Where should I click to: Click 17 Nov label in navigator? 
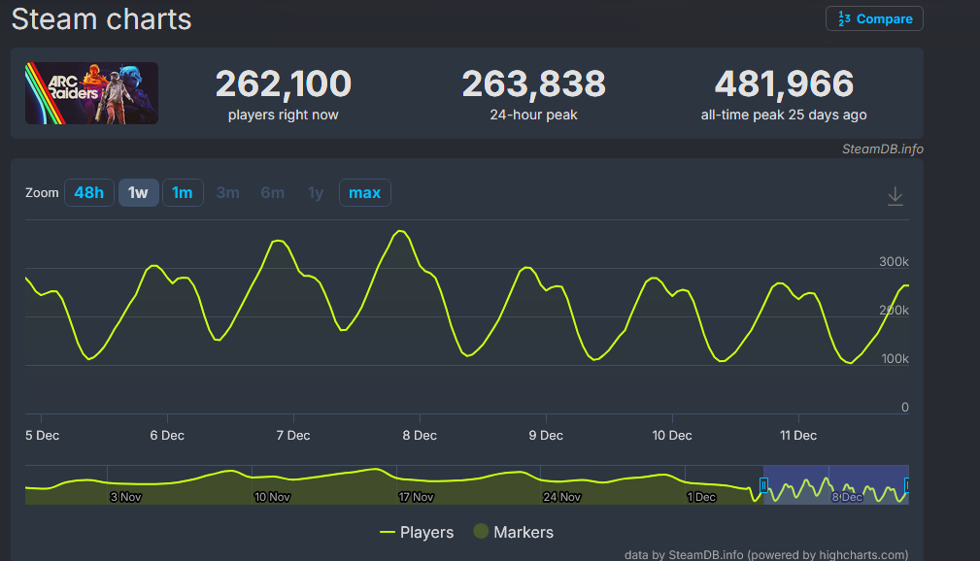tap(417, 497)
